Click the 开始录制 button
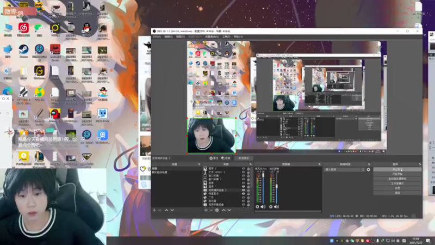This screenshot has width=435, height=245. 397,174
